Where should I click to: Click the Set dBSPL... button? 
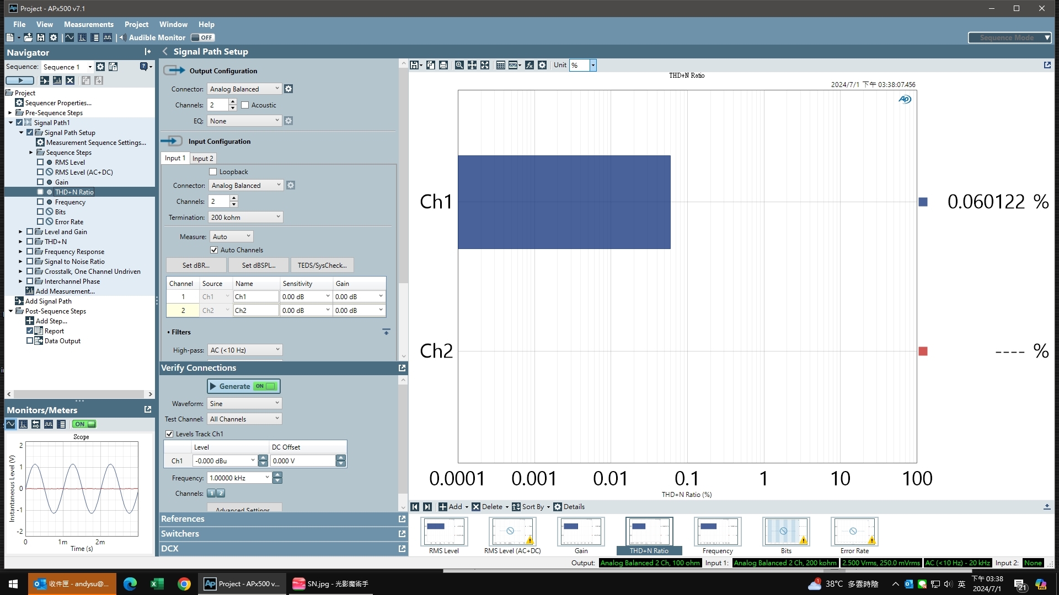point(259,265)
